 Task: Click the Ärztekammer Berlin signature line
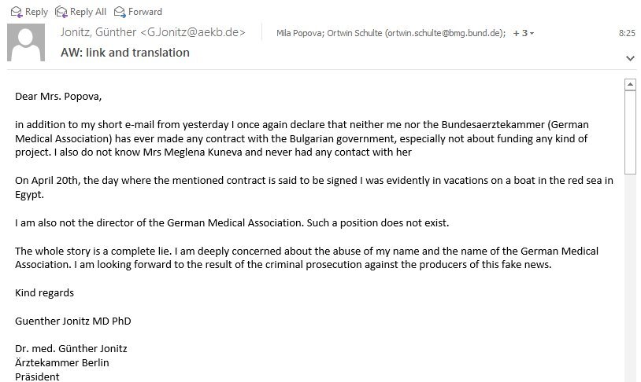pyautogui.click(x=62, y=363)
